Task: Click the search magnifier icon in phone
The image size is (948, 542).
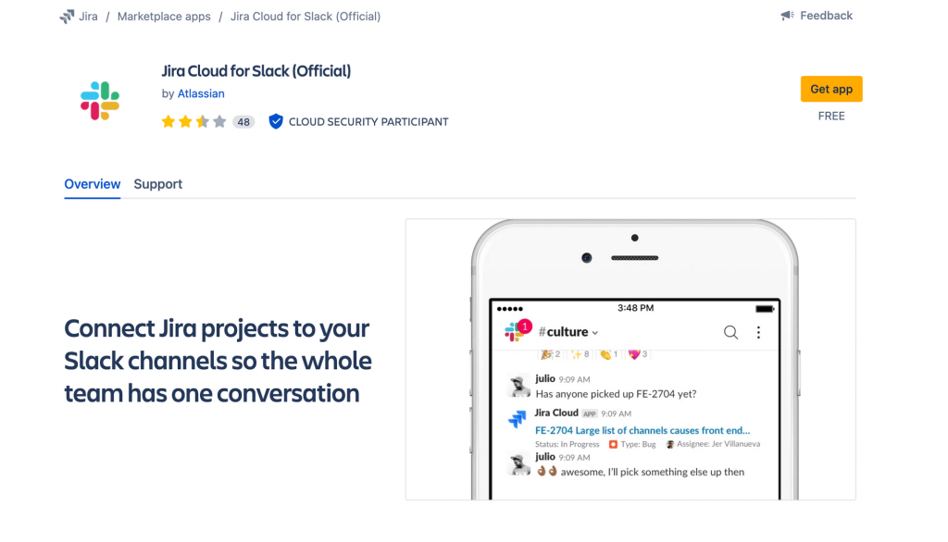Action: [x=730, y=332]
